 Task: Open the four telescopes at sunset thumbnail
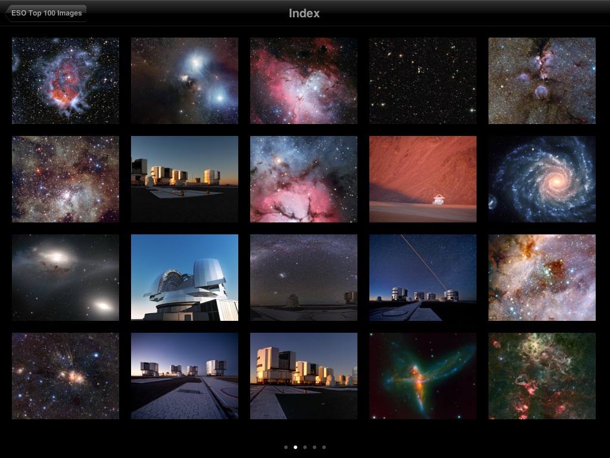pos(184,179)
